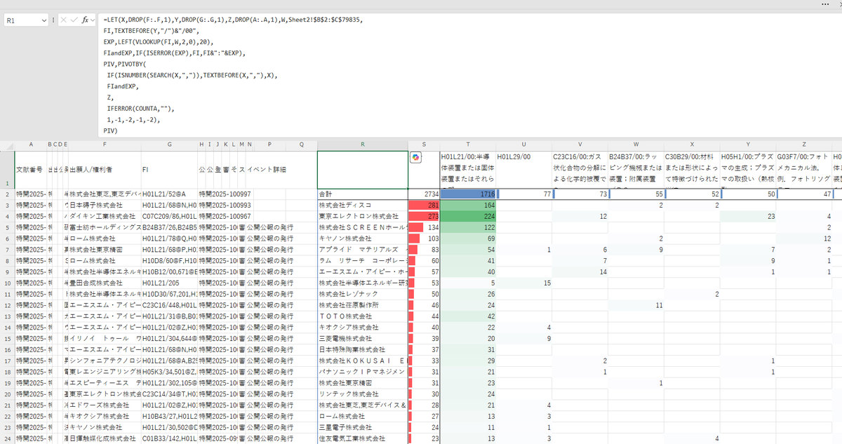
Task: Click cell '東京エレクトロン株式会社' in column R
Action: point(363,216)
